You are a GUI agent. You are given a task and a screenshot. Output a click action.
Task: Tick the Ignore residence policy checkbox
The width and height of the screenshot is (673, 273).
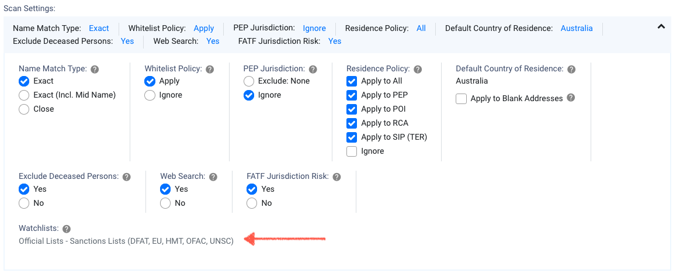pyautogui.click(x=352, y=151)
